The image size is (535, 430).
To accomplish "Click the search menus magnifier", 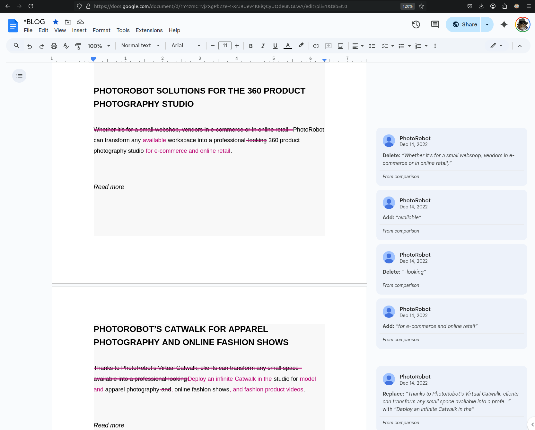I will pos(16,46).
